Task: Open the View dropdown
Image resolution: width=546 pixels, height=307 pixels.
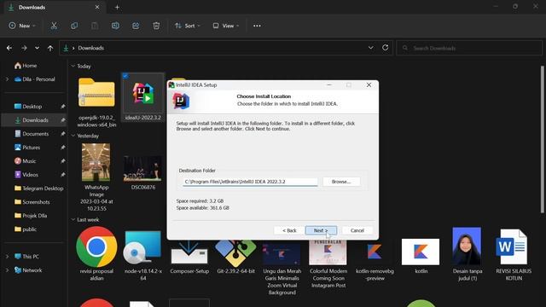Action: coord(225,26)
